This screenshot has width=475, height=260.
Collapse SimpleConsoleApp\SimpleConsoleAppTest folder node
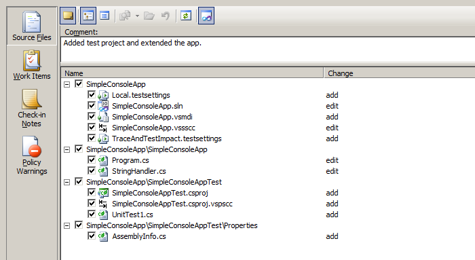pyautogui.click(x=67, y=182)
